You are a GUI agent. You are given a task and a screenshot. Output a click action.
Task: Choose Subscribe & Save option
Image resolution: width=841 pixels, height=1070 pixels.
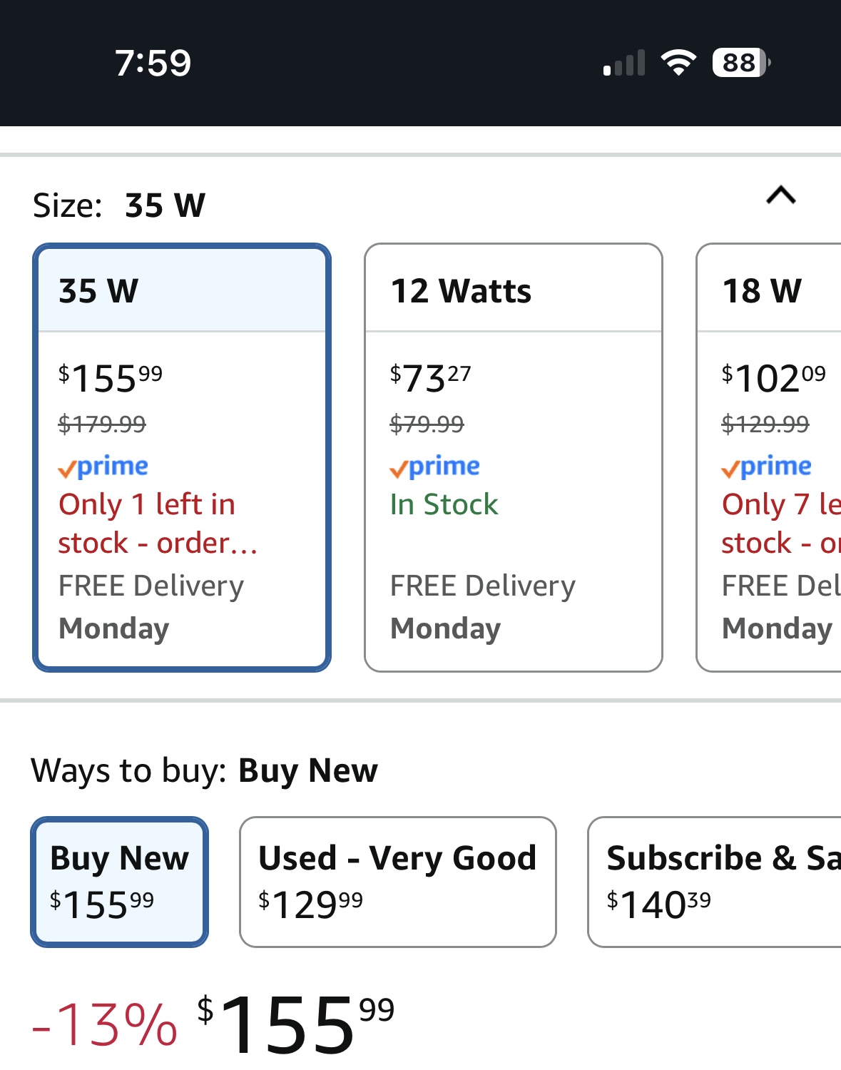click(x=715, y=882)
